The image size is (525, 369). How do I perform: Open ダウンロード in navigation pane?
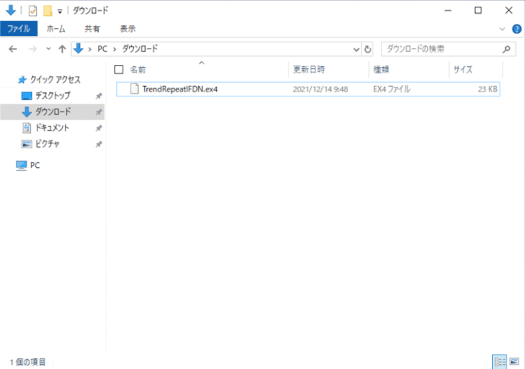(x=53, y=111)
